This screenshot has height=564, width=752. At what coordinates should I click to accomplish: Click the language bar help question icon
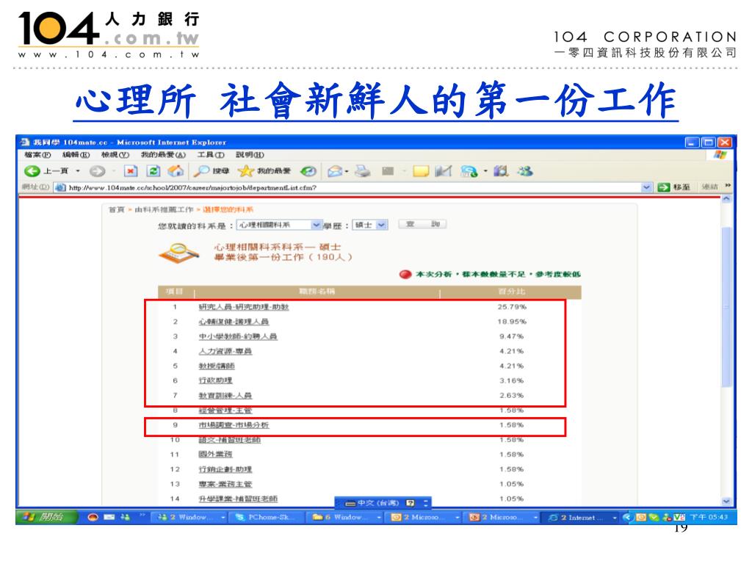[x=410, y=503]
